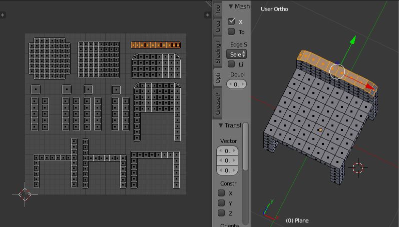Click the Double Threshold value field
This screenshot has height=227, width=399.
coord(236,84)
